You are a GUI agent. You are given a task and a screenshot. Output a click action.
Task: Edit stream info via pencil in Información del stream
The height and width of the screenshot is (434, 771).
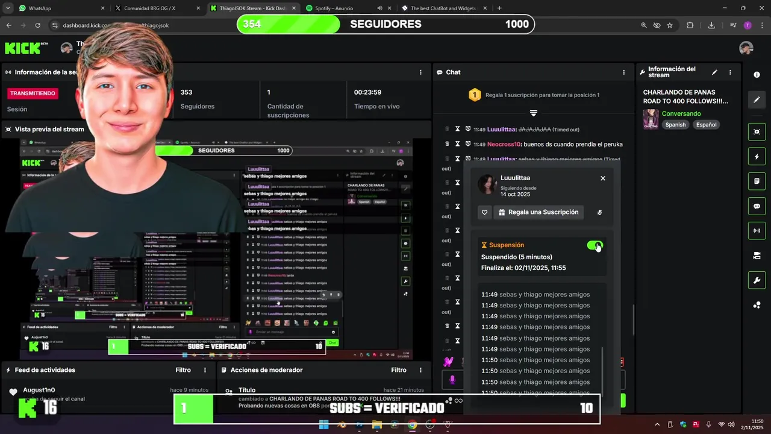click(714, 72)
